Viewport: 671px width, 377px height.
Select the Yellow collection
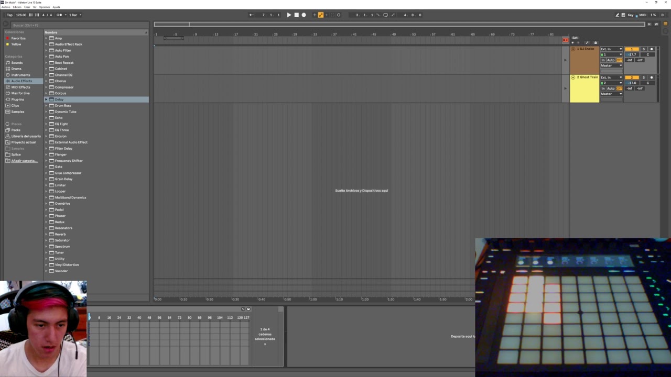(x=16, y=44)
